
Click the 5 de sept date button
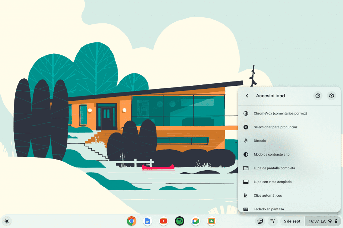tap(292, 221)
